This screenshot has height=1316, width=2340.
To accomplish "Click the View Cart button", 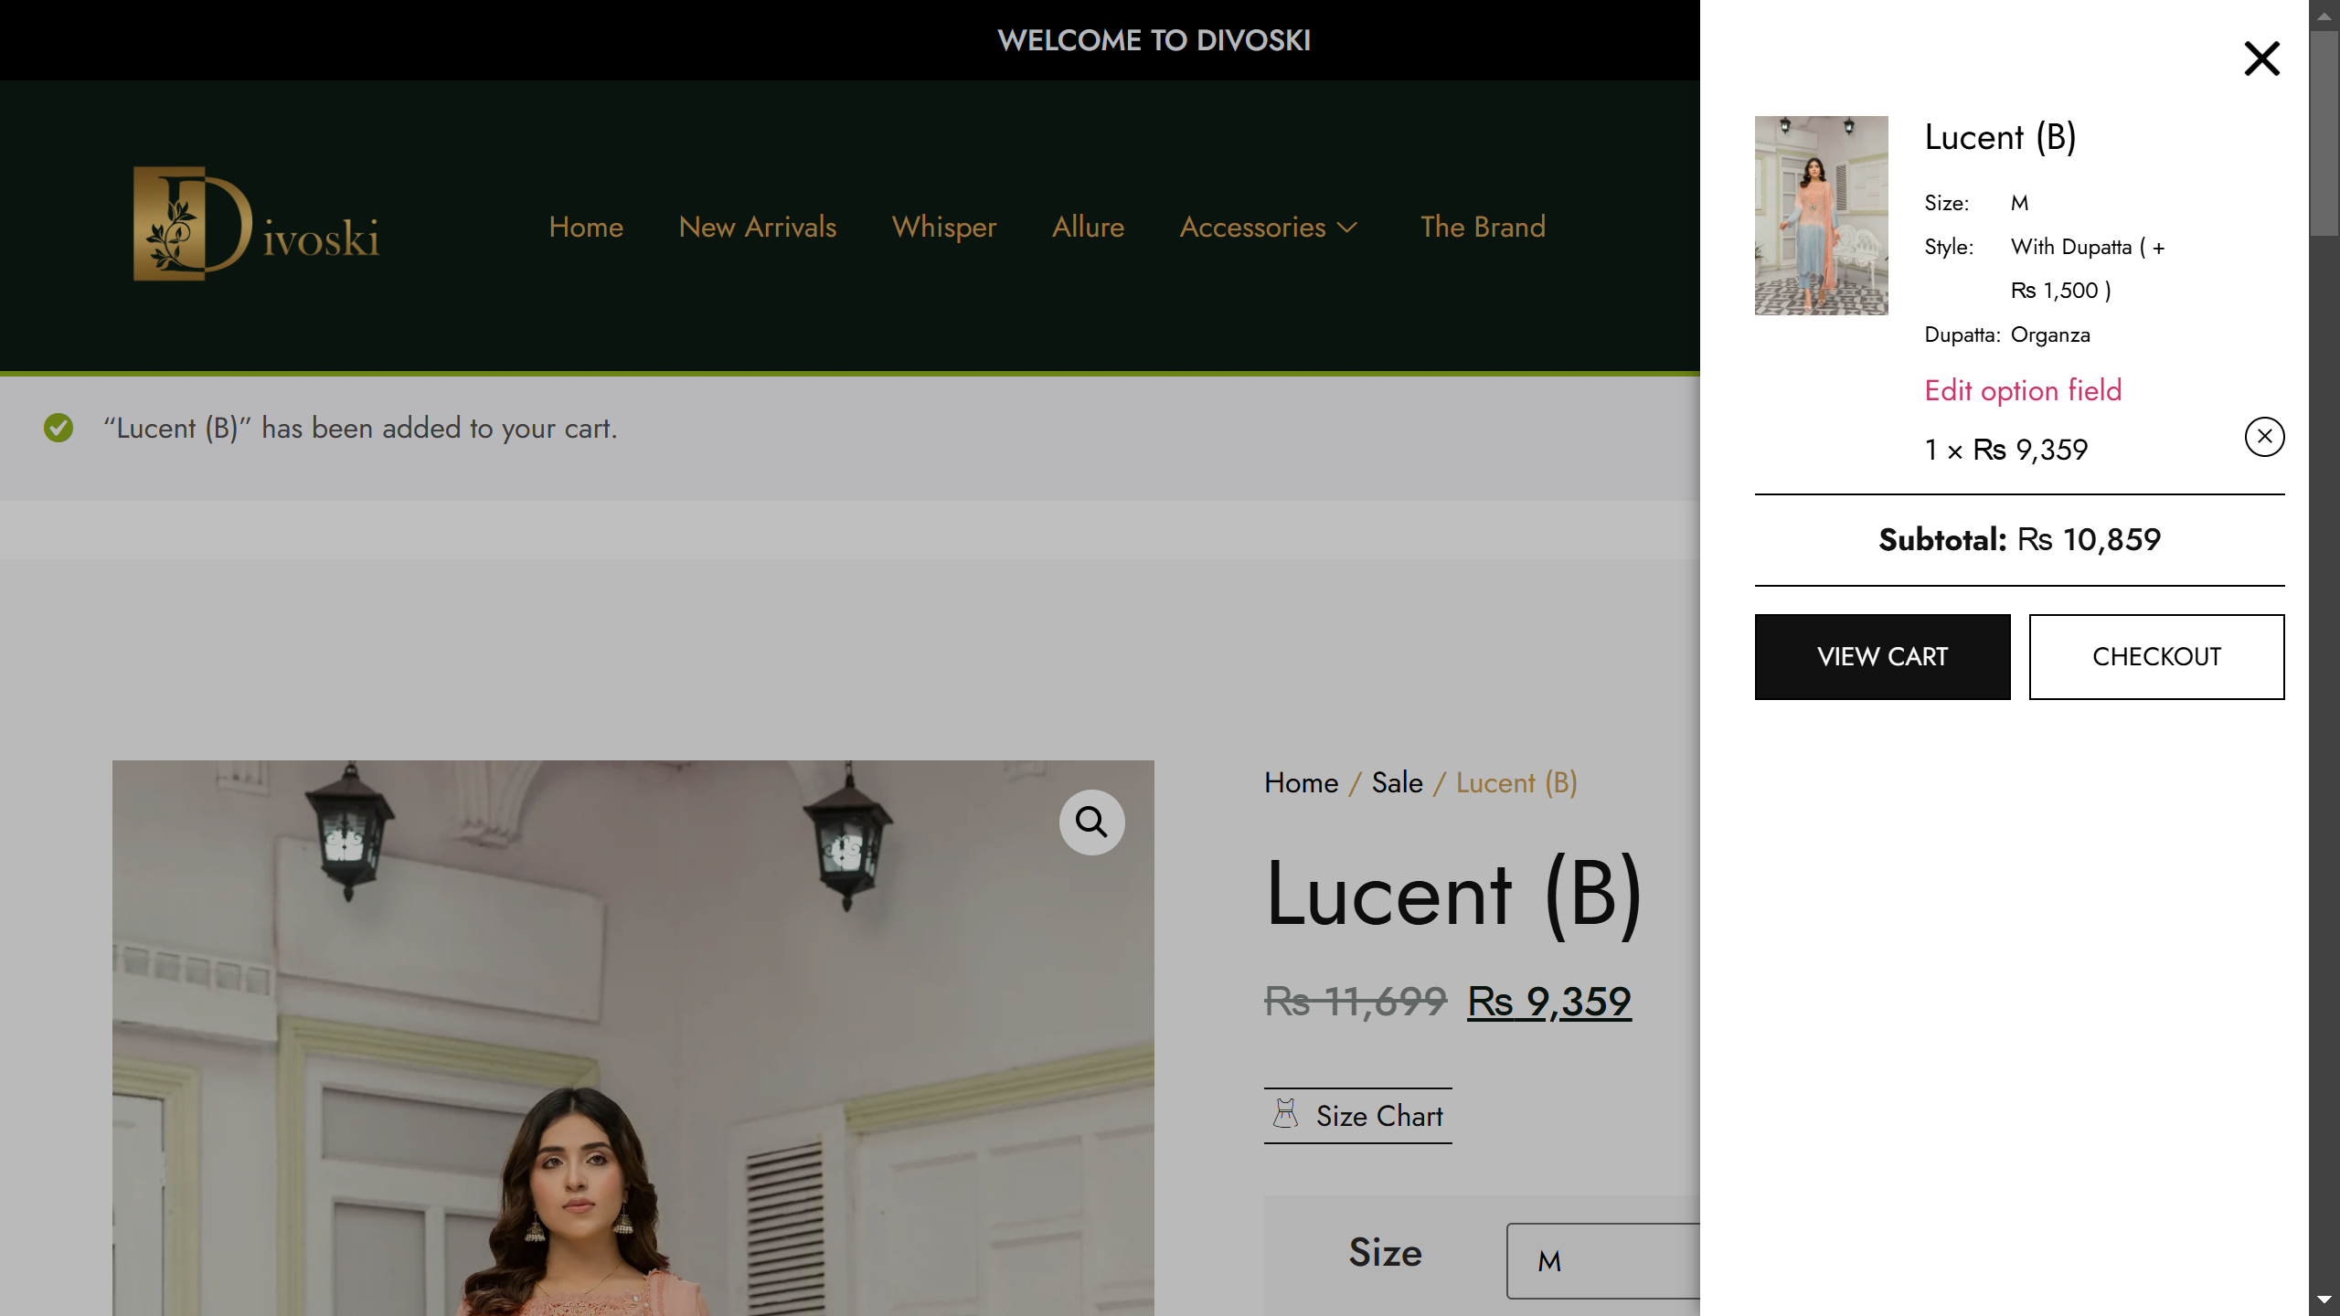I will (x=1882, y=657).
